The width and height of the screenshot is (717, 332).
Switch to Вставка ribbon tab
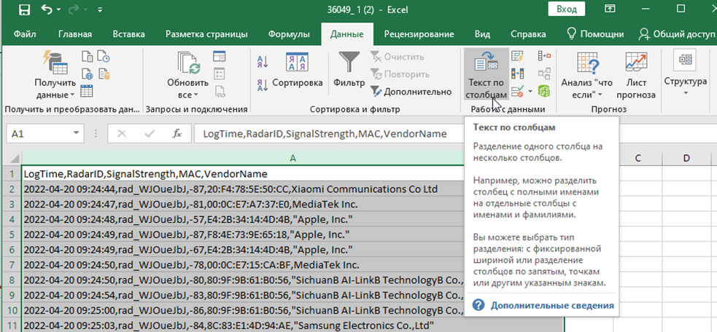coord(128,34)
